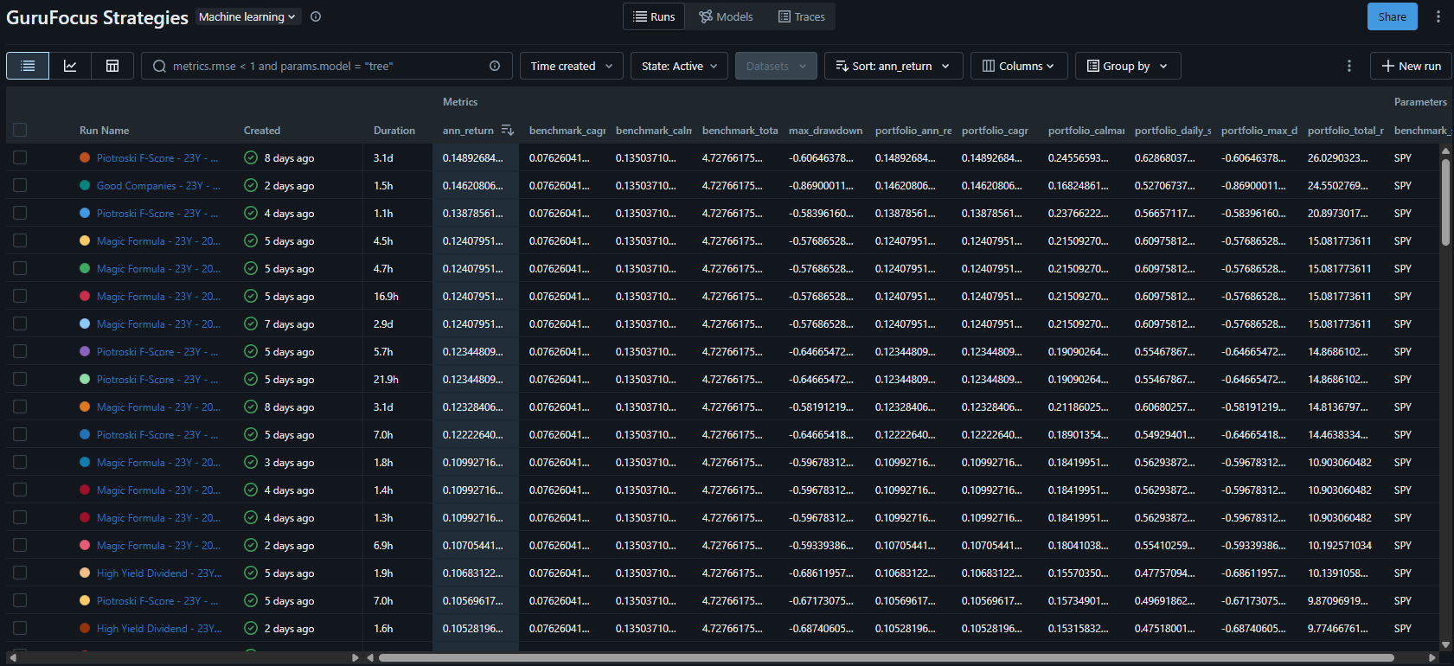
Task: Click max_drawdown column header
Action: coord(825,131)
